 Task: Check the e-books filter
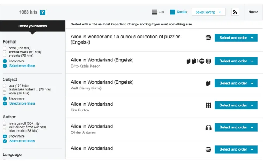(x=5, y=56)
